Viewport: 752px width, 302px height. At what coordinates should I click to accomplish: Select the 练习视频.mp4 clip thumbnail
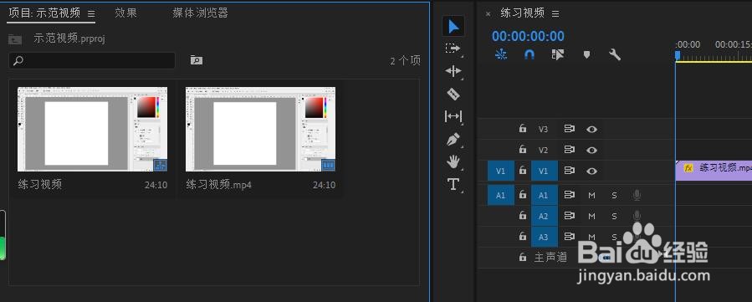[260, 129]
